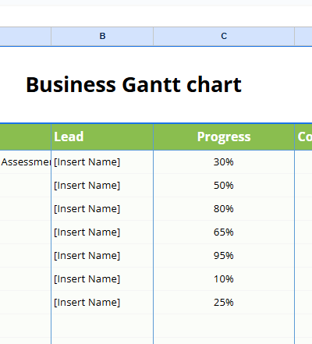Screen dimensions: 312x344
Task: Click the Business Gantt chart title
Action: tap(133, 85)
